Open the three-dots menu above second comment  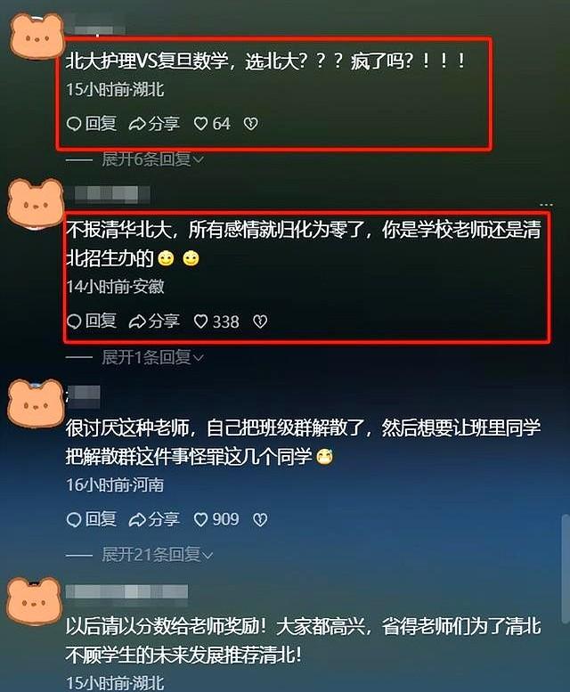coord(546,205)
